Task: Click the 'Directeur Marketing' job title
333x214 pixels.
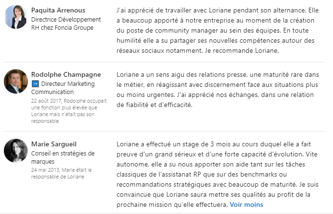Action: [69, 84]
